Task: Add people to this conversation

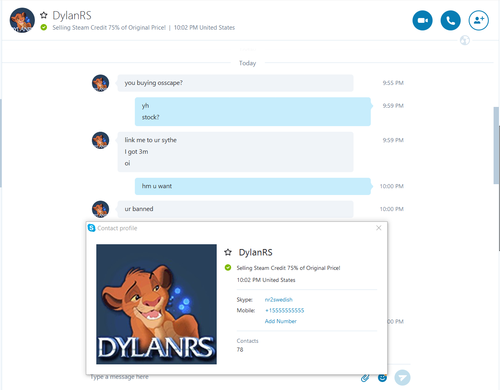Action: [x=479, y=20]
